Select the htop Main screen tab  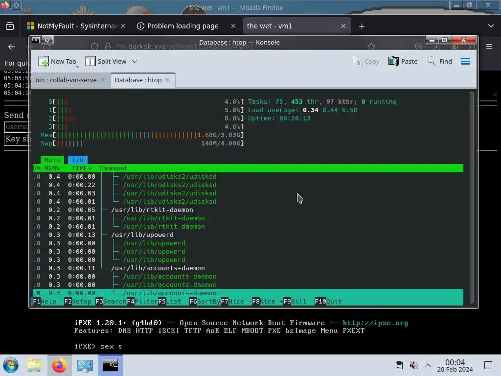pyautogui.click(x=52, y=160)
